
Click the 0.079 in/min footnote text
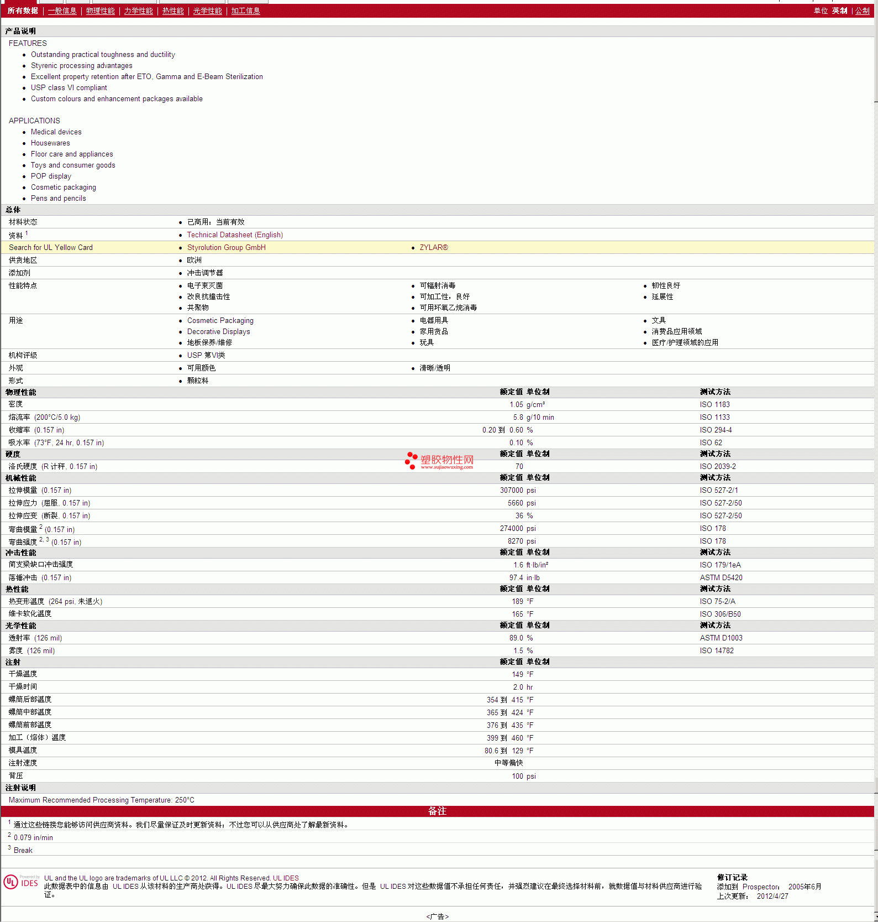point(33,838)
